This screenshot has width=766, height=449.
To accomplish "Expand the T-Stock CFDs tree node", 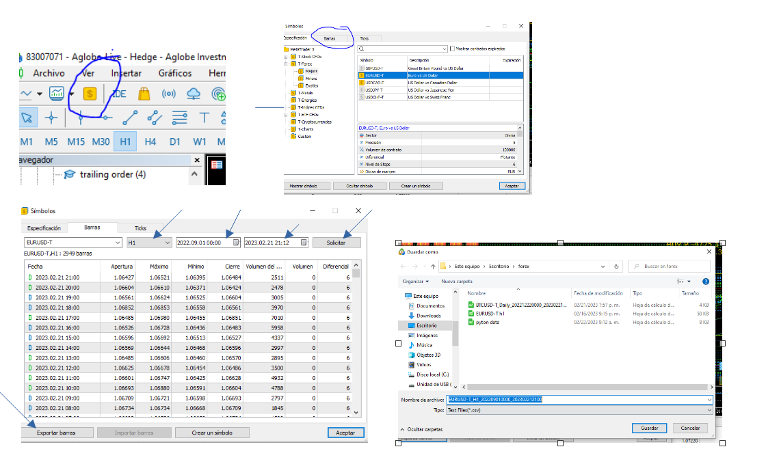I will click(286, 57).
